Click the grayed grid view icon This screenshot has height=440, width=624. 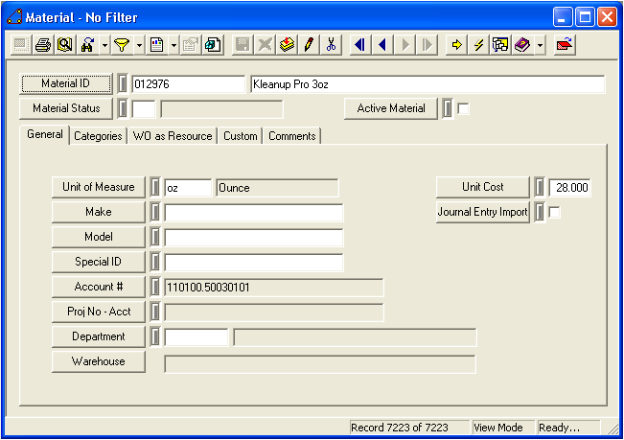click(20, 45)
